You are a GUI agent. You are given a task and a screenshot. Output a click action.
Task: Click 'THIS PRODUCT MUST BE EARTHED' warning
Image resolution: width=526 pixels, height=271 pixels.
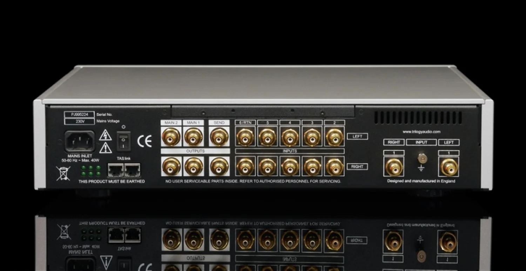click(112, 182)
